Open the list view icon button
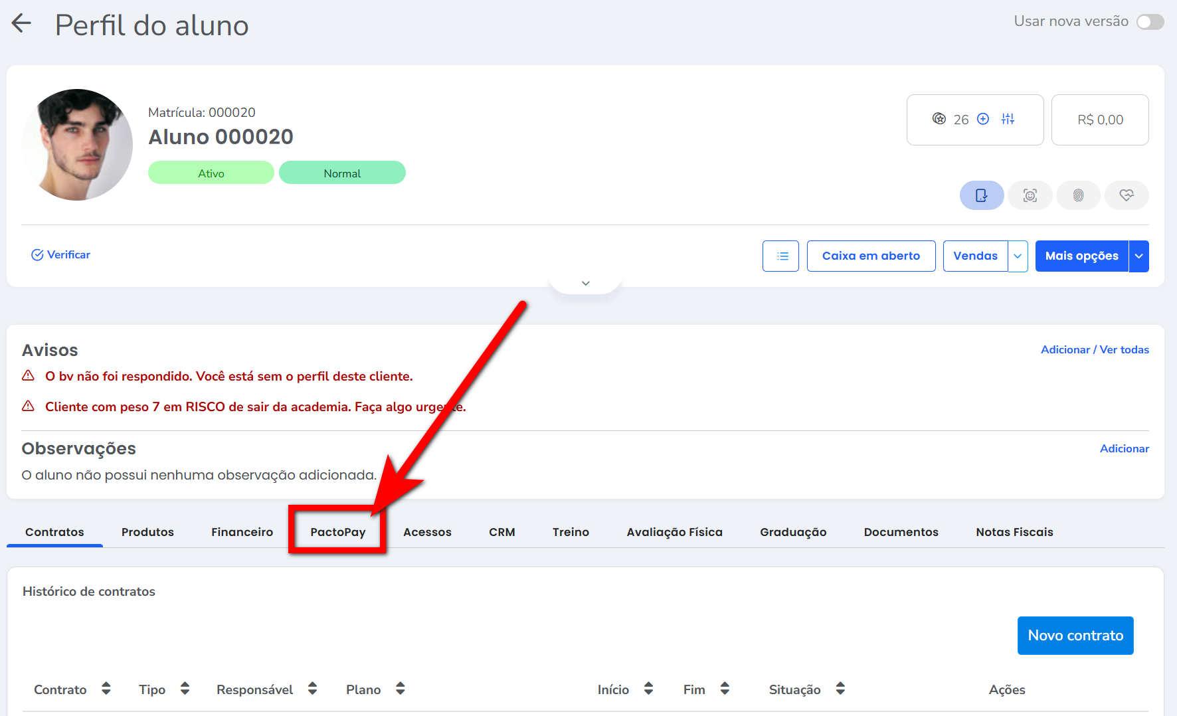 [780, 256]
